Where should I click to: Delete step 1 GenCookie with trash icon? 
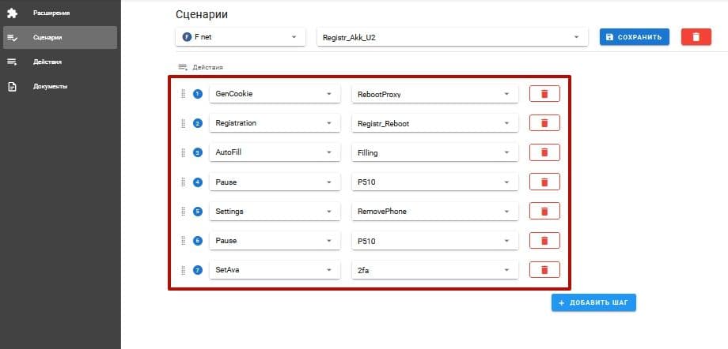pyautogui.click(x=544, y=94)
